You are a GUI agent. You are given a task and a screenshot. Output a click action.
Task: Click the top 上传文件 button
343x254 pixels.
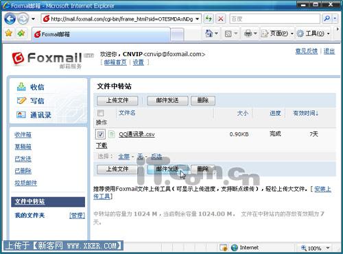tap(117, 101)
